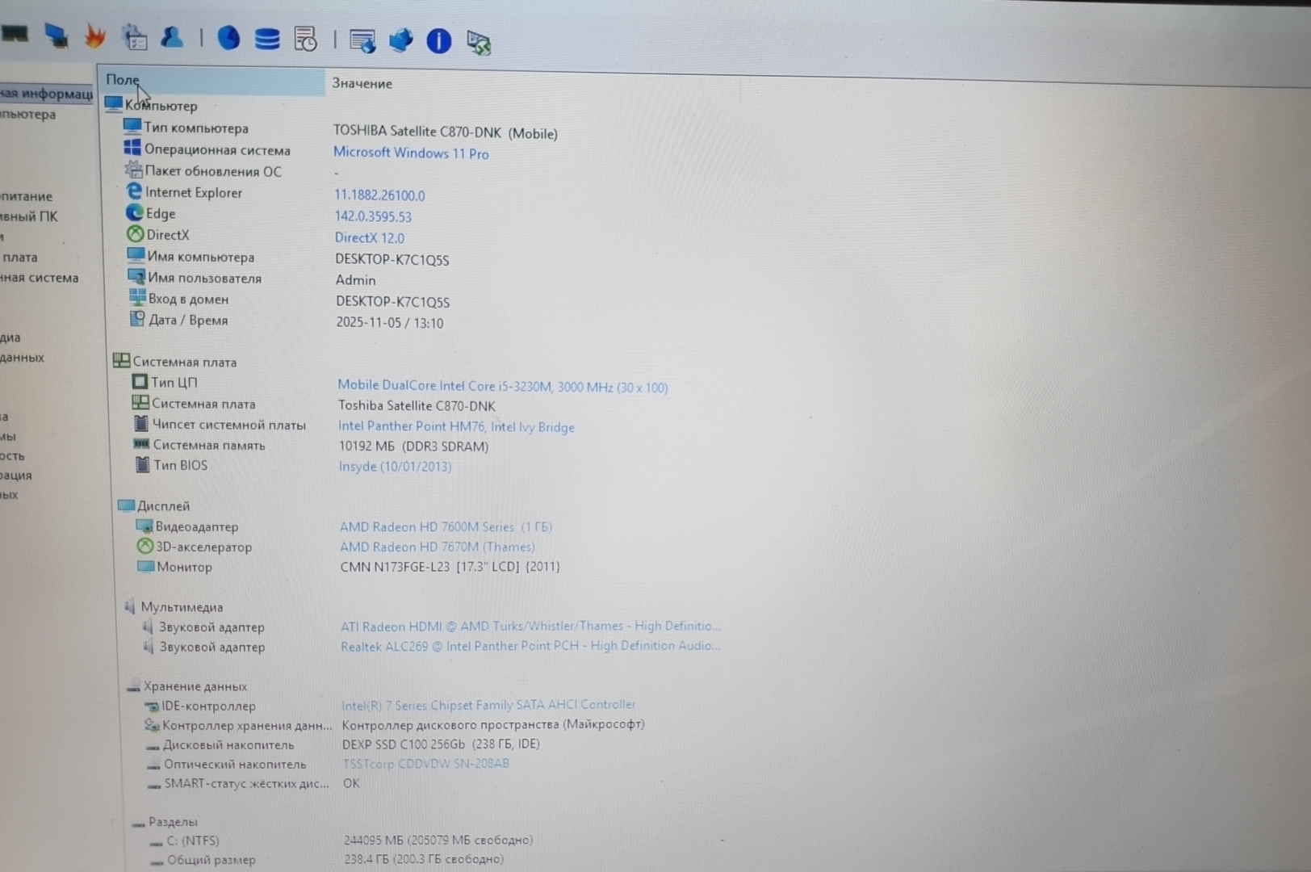Select the Хранение данных group row
1311x872 pixels.
[195, 686]
